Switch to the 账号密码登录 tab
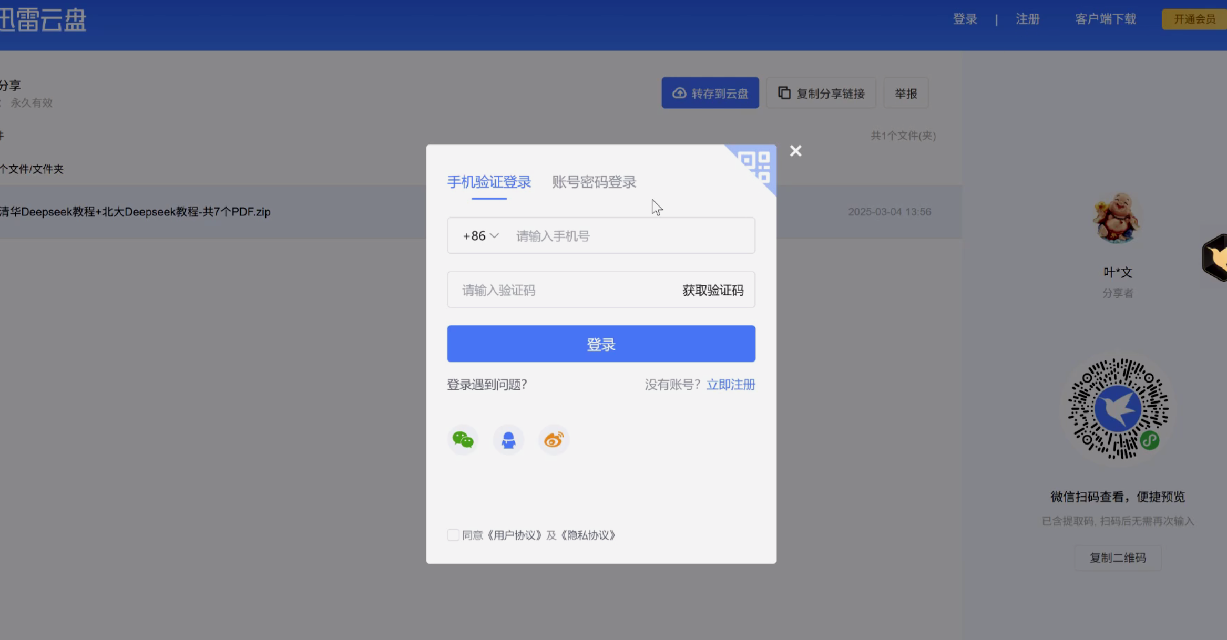Viewport: 1227px width, 640px height. pos(594,182)
